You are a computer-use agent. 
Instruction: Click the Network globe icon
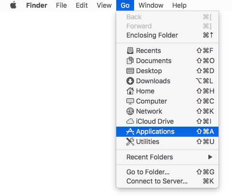(x=130, y=111)
